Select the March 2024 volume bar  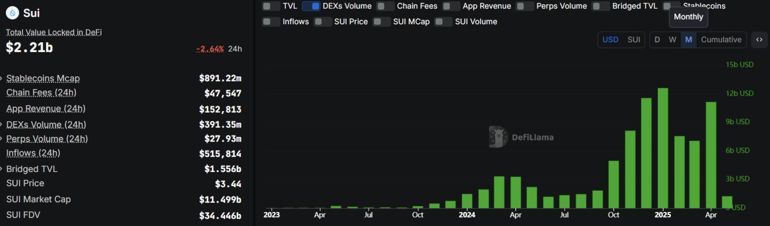click(499, 192)
